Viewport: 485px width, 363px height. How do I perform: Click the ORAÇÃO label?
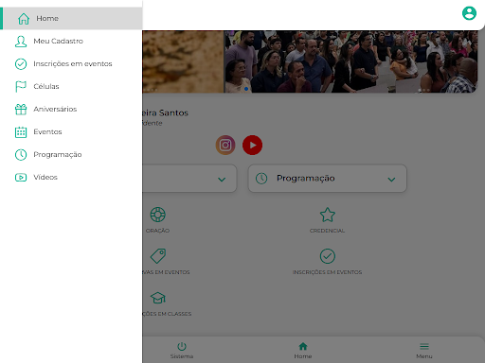[x=157, y=231]
